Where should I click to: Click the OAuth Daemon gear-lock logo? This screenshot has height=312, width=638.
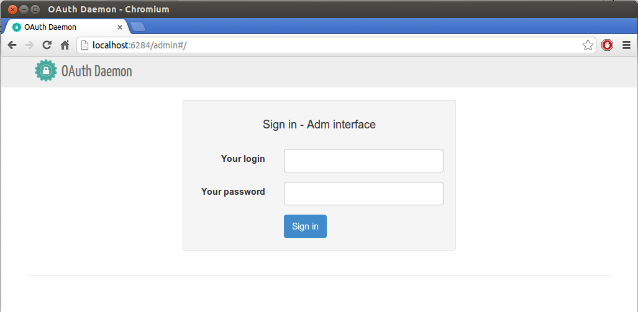46,71
